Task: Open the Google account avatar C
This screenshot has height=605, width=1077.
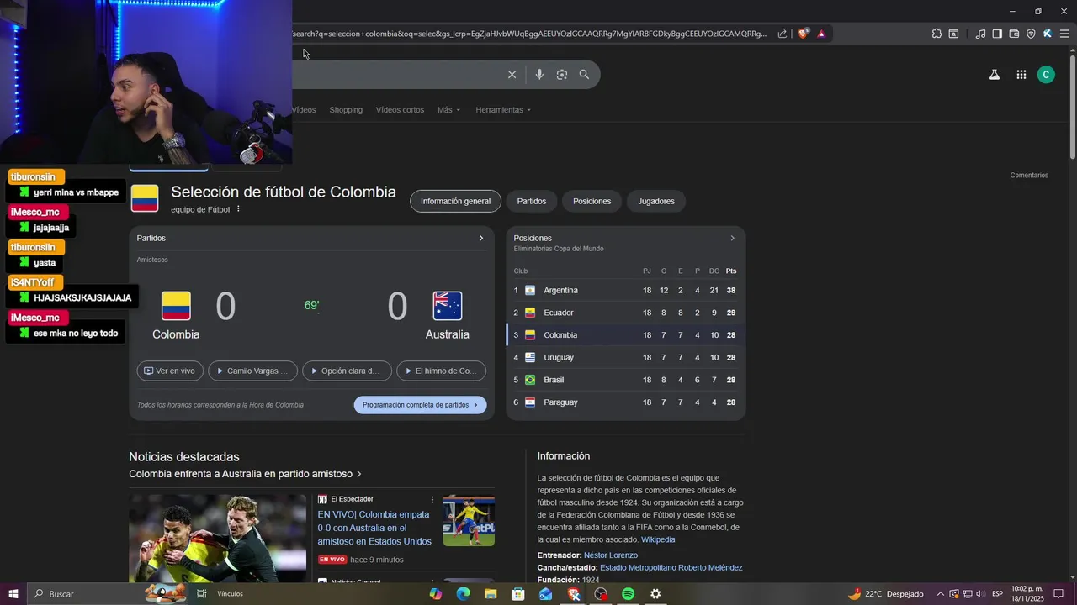Action: tap(1046, 75)
